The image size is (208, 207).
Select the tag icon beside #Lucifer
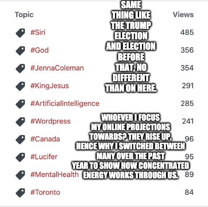tap(20, 157)
